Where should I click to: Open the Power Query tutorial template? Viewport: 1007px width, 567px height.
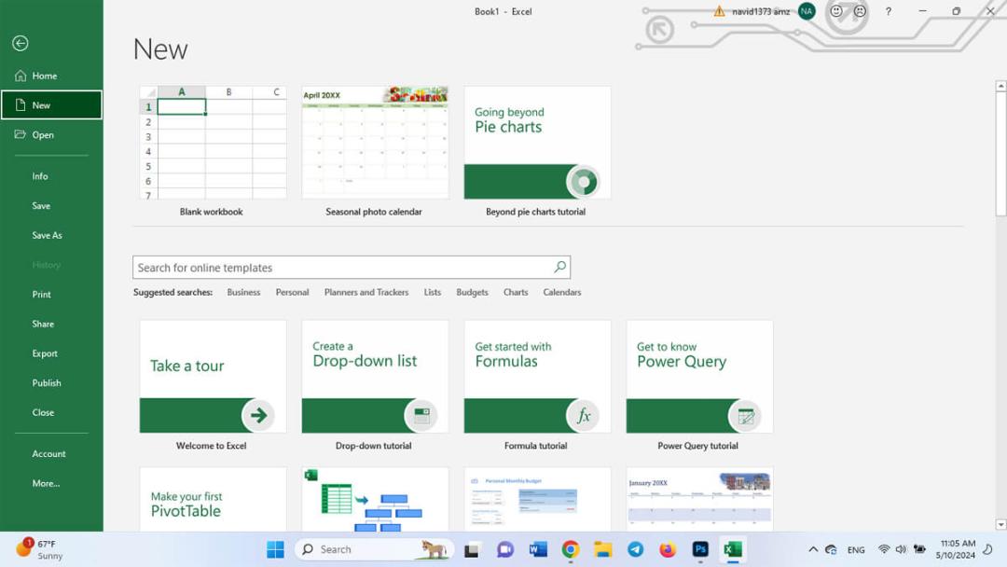click(699, 385)
